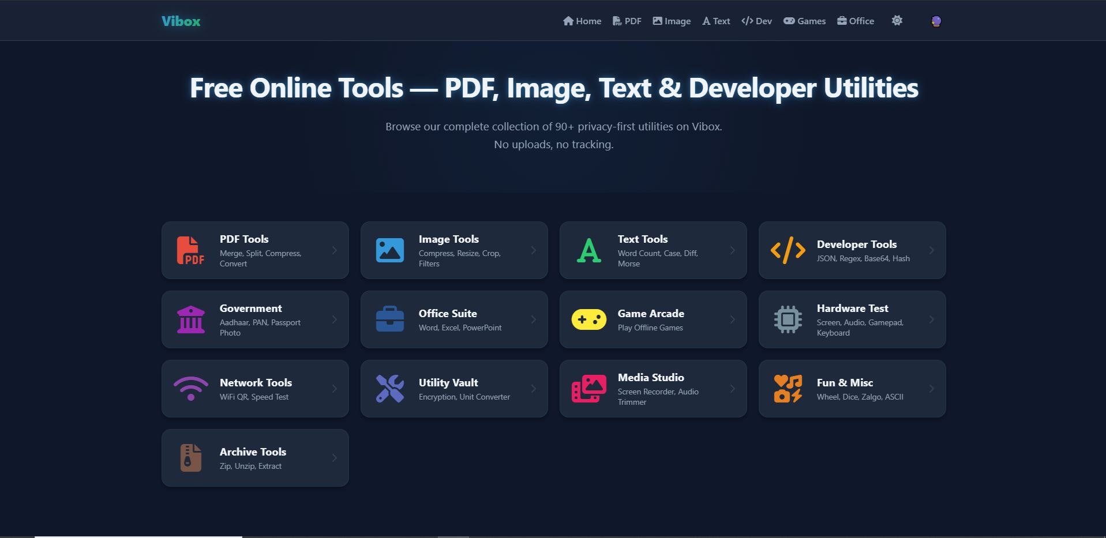1106x538 pixels.
Task: Click the chevron on the Image Tools card
Action: tap(534, 250)
